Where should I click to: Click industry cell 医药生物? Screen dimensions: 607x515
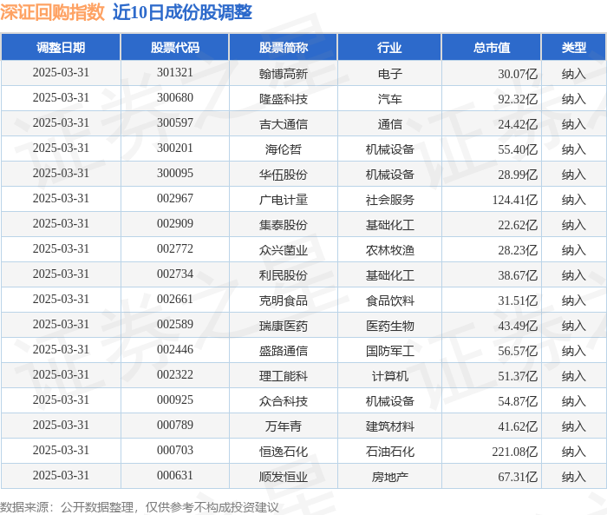pyautogui.click(x=390, y=326)
